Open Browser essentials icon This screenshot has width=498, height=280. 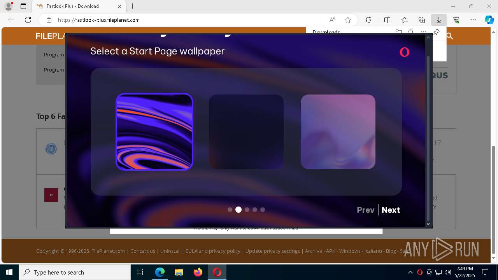[456, 20]
